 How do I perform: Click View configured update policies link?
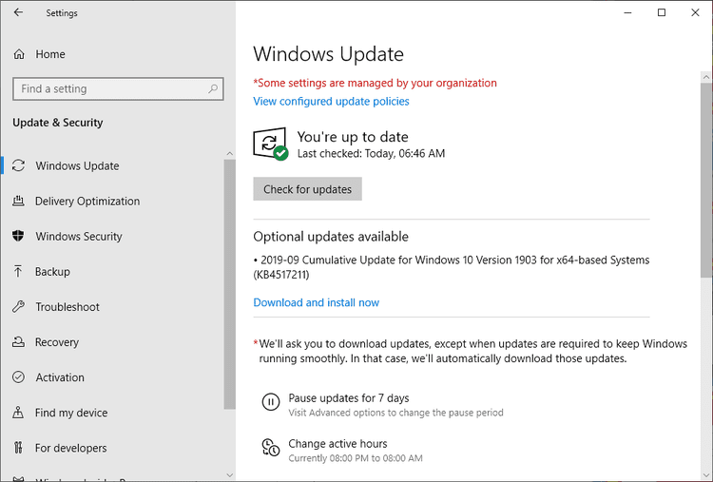click(x=331, y=101)
